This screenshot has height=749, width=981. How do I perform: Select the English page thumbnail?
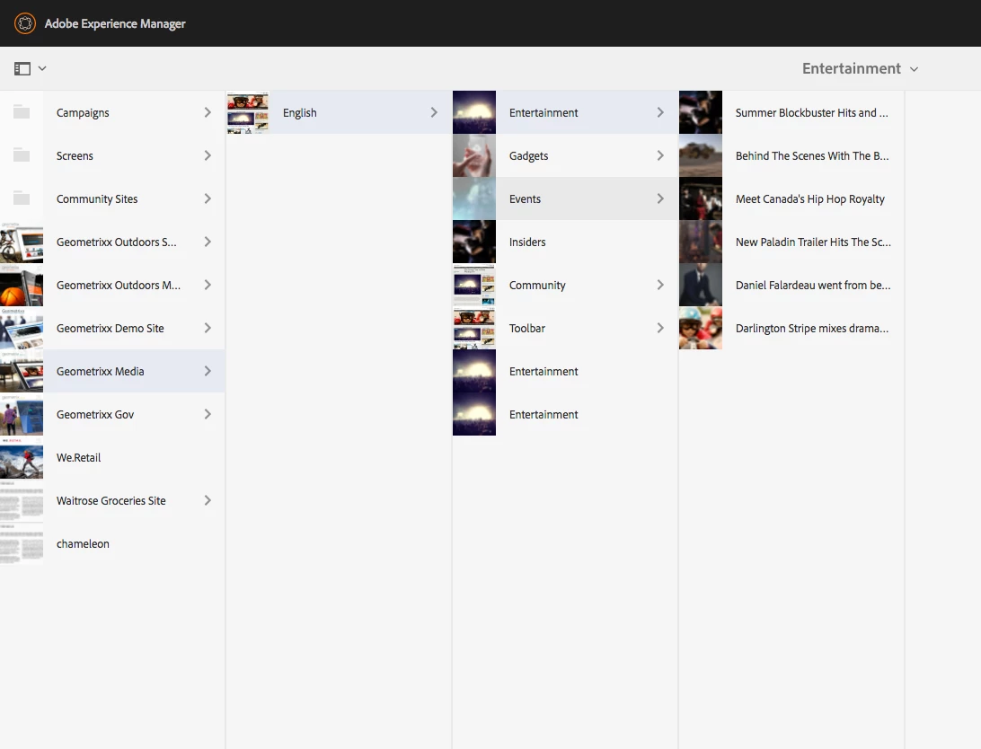tap(248, 112)
